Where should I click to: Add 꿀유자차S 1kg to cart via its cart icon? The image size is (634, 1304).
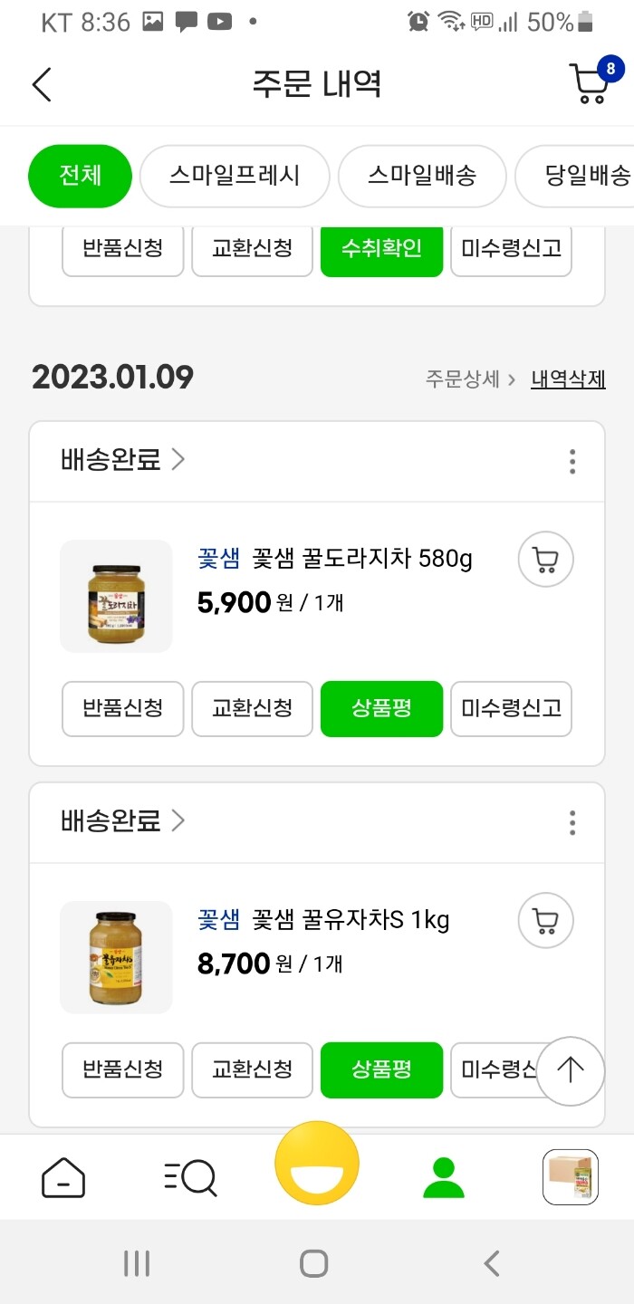pyautogui.click(x=544, y=920)
